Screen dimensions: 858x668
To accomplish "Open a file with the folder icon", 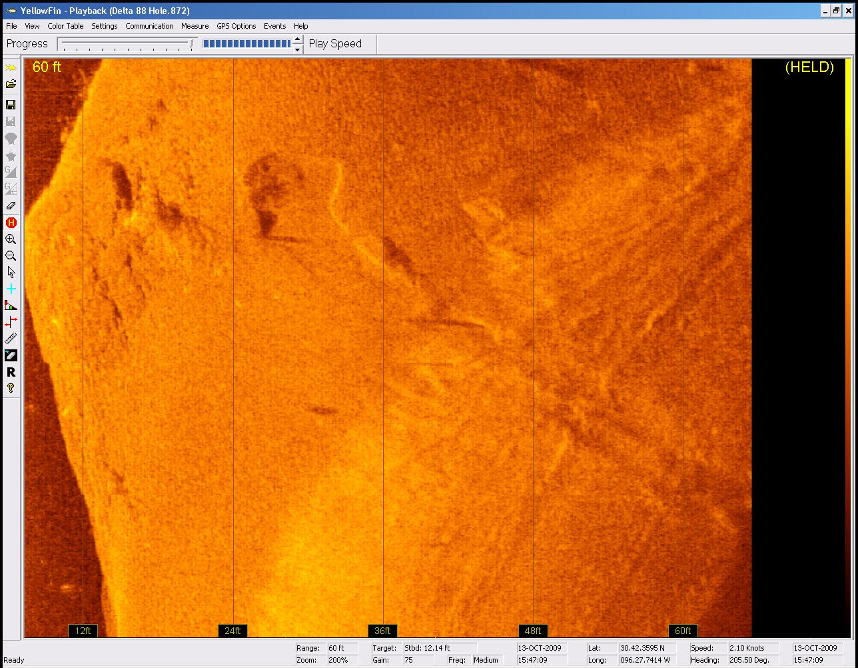I will coord(11,85).
